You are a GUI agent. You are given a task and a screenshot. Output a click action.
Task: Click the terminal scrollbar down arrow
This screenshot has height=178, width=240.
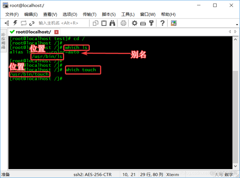coord(235,166)
